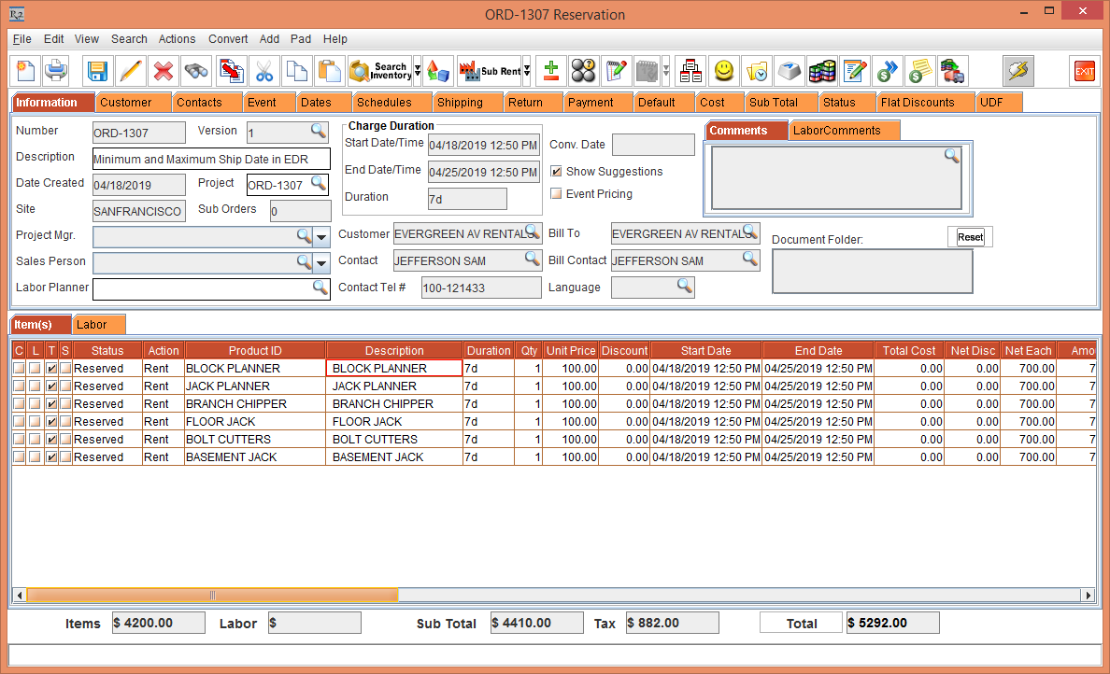Viewport: 1110px width, 674px height.
Task: Click the binoculars find icon
Action: click(195, 71)
